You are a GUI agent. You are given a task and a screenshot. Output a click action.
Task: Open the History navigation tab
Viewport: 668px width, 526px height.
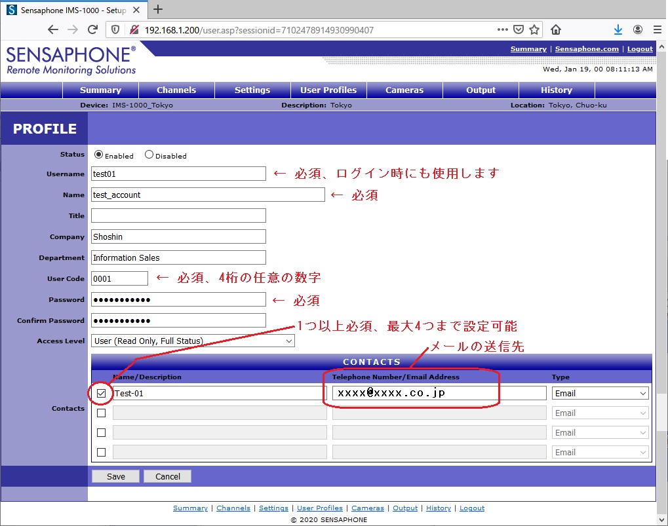(x=557, y=90)
